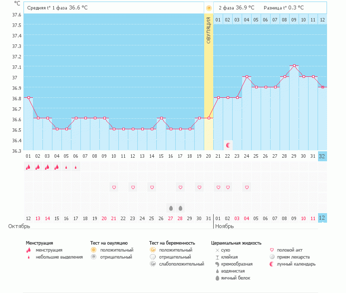The width and height of the screenshot is (346, 293).
Task: Click the temperature point at 36.8 on cycle day 01
Action: (x=28, y=97)
